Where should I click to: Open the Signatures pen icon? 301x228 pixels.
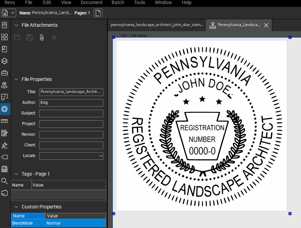click(x=4, y=145)
